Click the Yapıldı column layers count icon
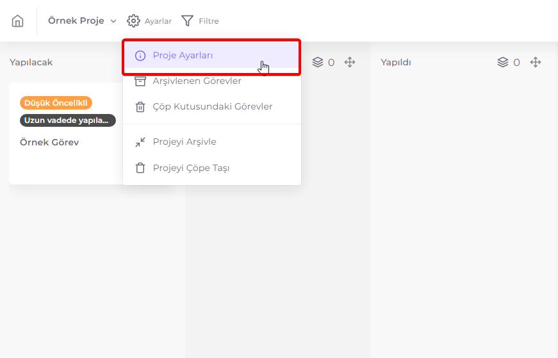 tap(502, 62)
